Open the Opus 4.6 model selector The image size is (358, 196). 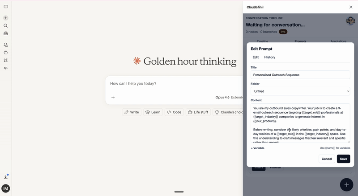222,97
